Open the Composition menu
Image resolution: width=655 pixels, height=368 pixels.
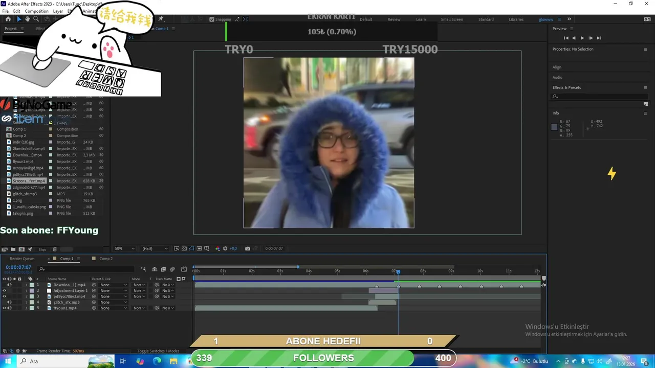coord(36,11)
